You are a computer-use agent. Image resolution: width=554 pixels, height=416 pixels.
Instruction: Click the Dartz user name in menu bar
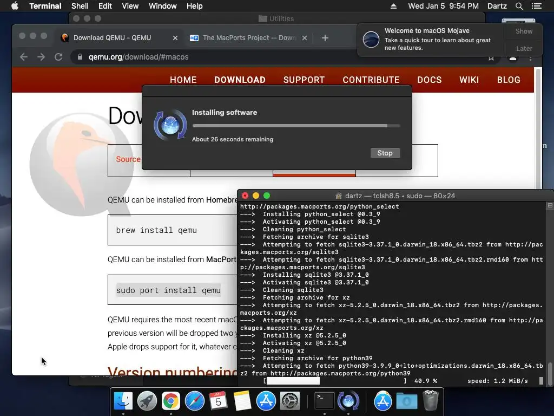(497, 6)
